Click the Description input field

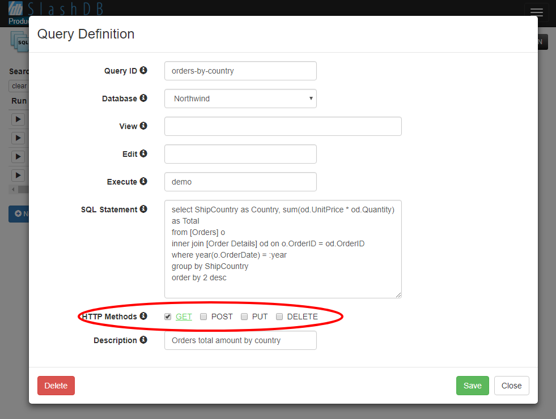240,340
